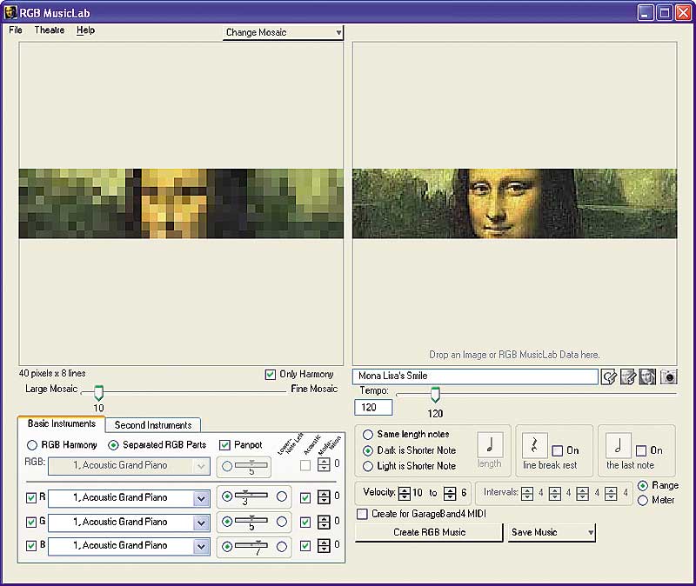Click the G row panpot slider
The image size is (696, 586).
point(251,522)
